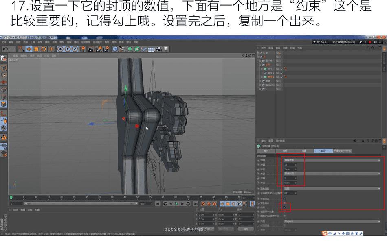
Task: Click Apply (应用) button in coordinates panel
Action: pos(246,229)
